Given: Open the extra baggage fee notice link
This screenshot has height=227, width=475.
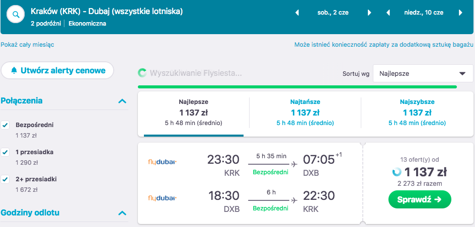Looking at the screenshot, I should click(x=383, y=45).
